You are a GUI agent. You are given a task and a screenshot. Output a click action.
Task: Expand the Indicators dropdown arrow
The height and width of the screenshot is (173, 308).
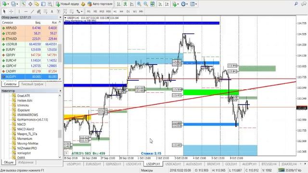(x=178, y=4)
